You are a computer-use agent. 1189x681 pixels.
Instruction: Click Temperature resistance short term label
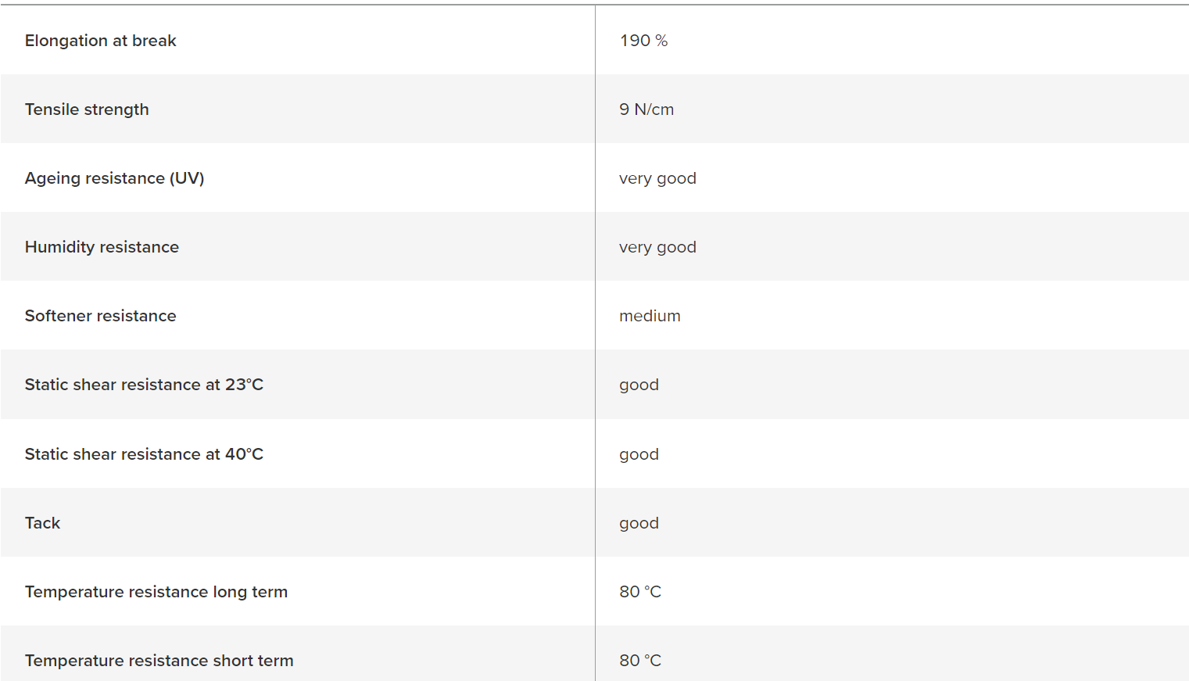pyautogui.click(x=159, y=661)
